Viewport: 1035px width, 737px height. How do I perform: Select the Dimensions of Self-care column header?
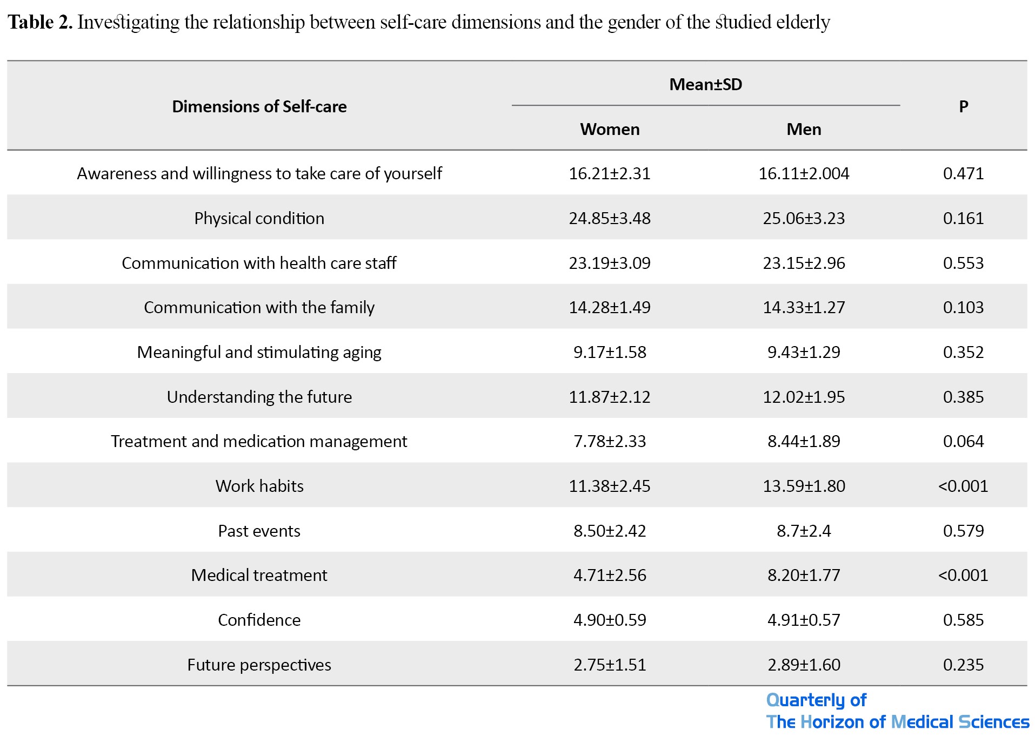[x=259, y=106]
